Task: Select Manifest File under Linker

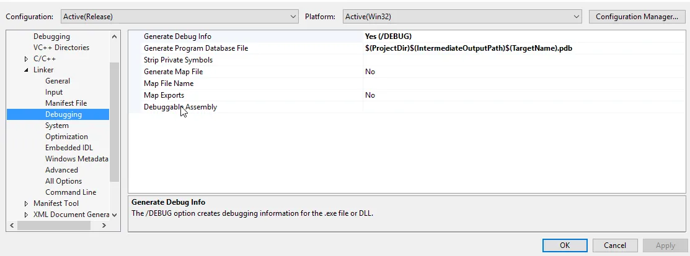Action: pos(66,103)
